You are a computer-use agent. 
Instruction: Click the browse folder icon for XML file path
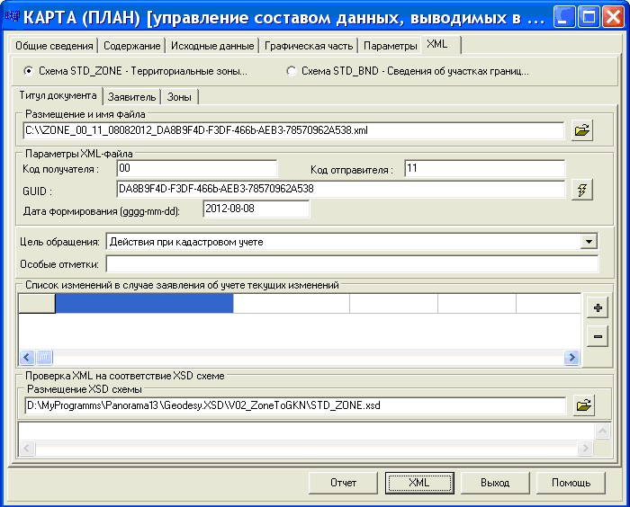click(582, 131)
